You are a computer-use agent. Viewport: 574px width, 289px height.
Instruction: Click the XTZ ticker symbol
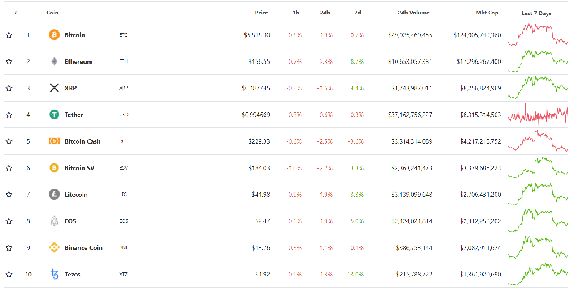click(123, 274)
